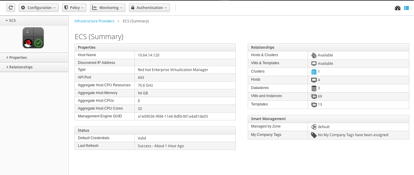Viewport: 414px width, 175px height.
Task: Click the Clusters icon in Relationships
Action: click(313, 71)
